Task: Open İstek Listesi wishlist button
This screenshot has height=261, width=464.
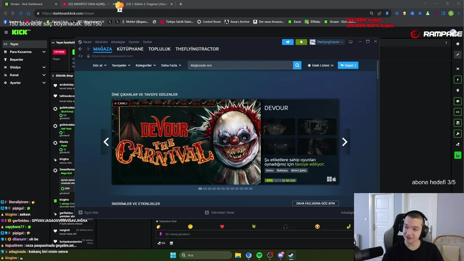Action: coord(320,65)
